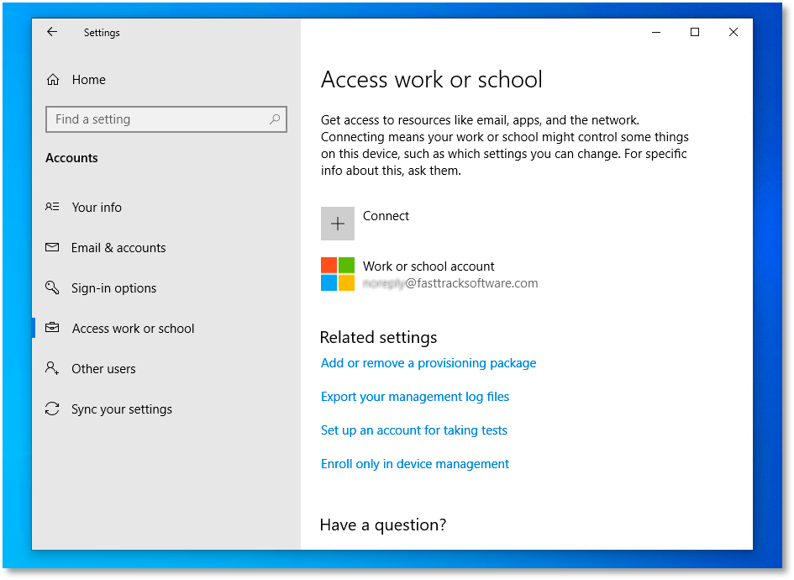Click the Email & accounts envelope icon
Viewport: 794px width, 580px height.
[x=53, y=248]
